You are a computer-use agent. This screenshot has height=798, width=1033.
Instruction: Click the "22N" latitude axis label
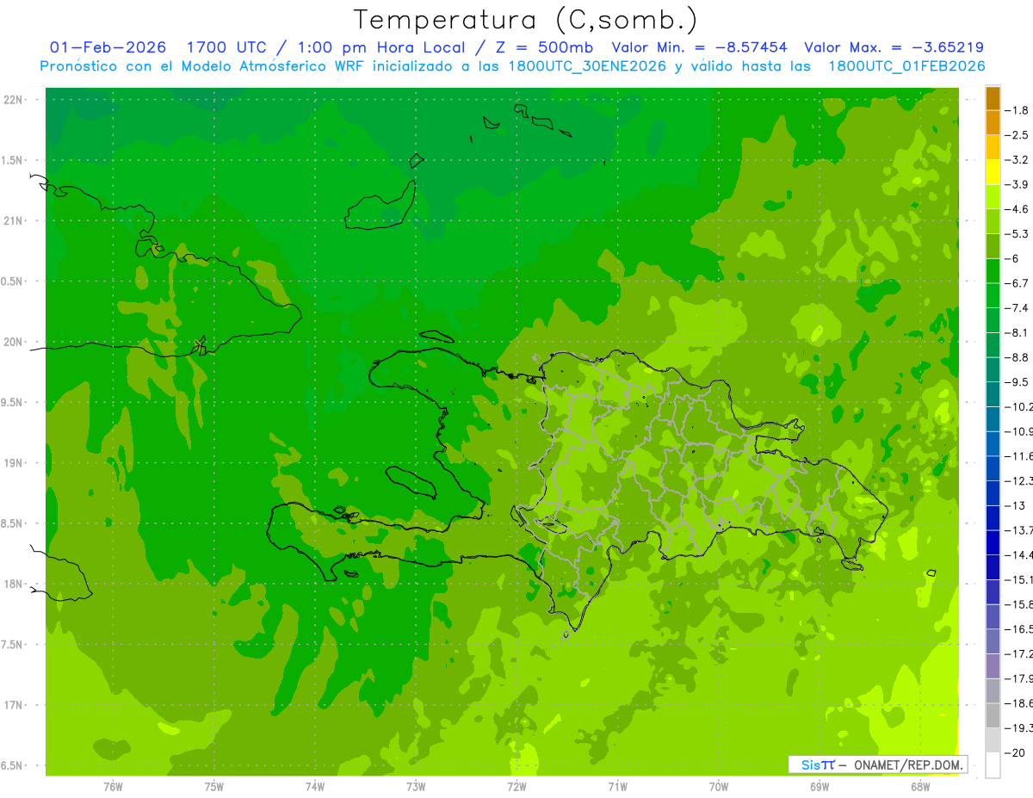coord(14,100)
